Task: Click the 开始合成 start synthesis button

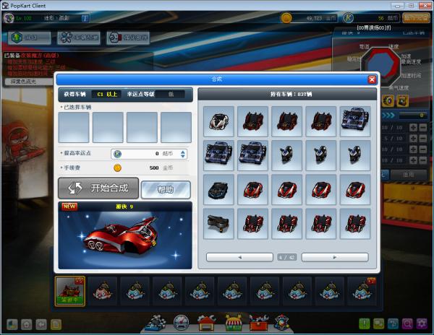Action: click(98, 188)
